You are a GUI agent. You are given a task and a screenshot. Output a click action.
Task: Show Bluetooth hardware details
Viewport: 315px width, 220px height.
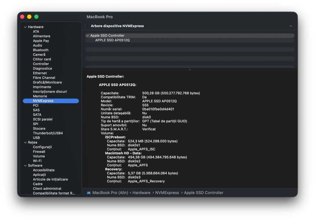[x=41, y=50]
